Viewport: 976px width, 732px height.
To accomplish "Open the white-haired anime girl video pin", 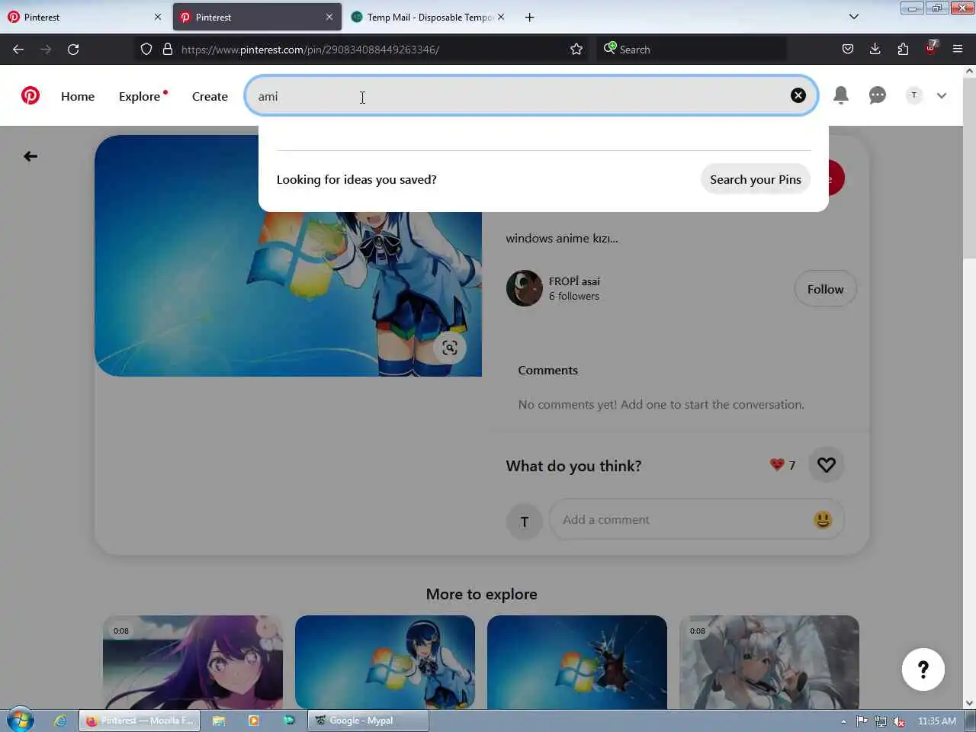I will [769, 662].
